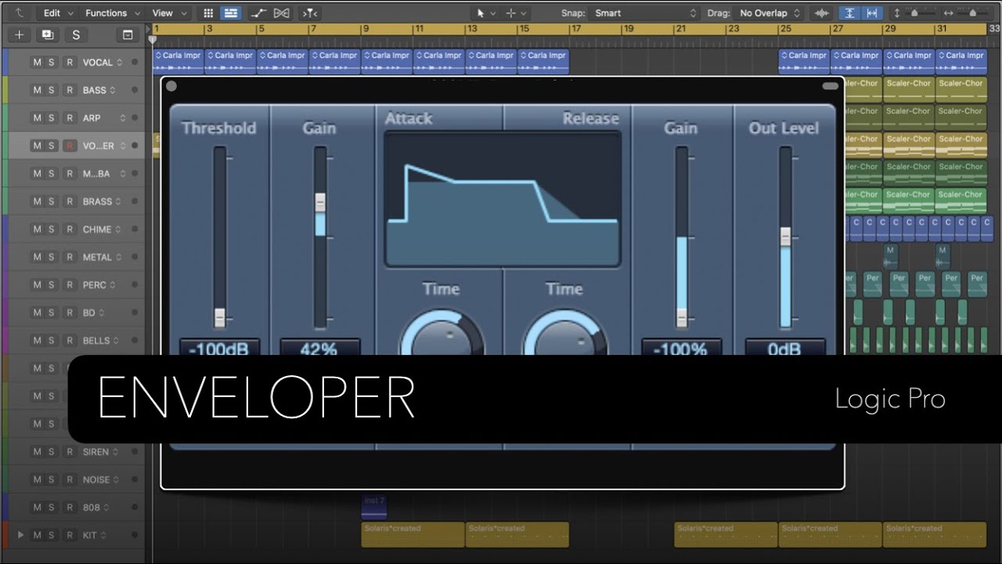1002x564 pixels.
Task: Expand the KIT track disclosure triangle
Action: pos(20,535)
